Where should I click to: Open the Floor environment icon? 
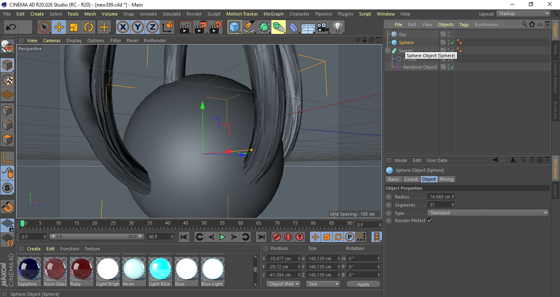308,27
